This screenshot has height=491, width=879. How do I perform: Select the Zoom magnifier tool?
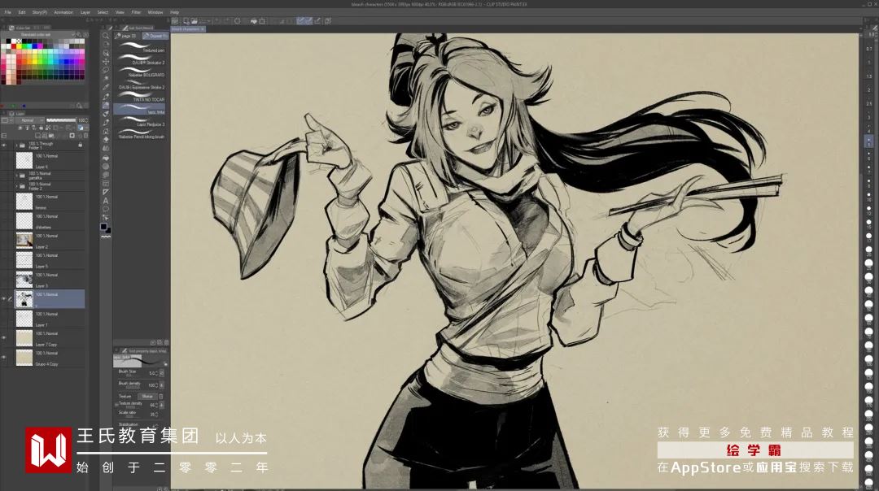105,35
